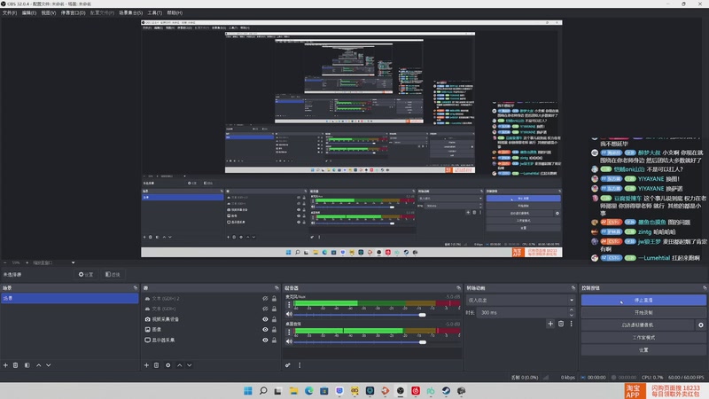Image resolution: width=709 pixels, height=399 pixels.
Task: Launch Microsoft Edge from taskbar
Action: click(x=308, y=390)
